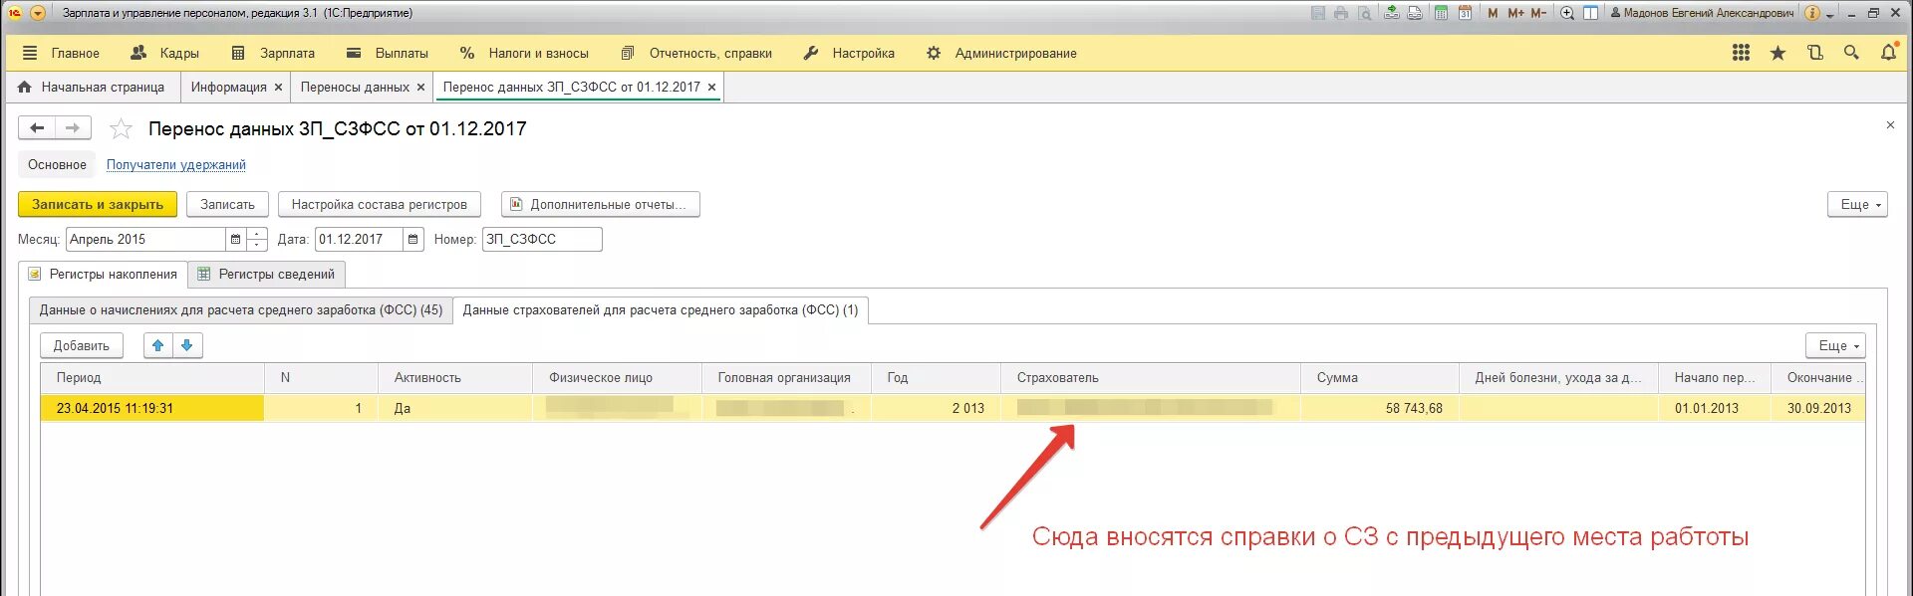This screenshot has width=1913, height=596.
Task: Click the M- memory subtract button
Action: [1538, 13]
